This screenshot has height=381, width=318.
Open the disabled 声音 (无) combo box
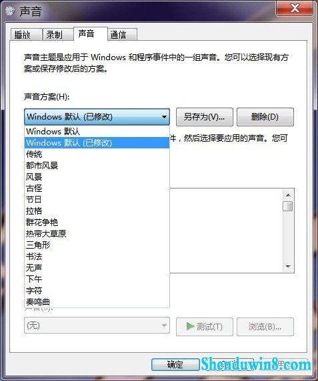point(97,326)
